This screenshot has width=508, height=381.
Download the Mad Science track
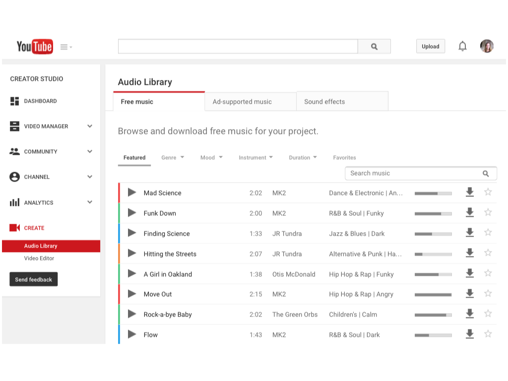click(x=470, y=192)
